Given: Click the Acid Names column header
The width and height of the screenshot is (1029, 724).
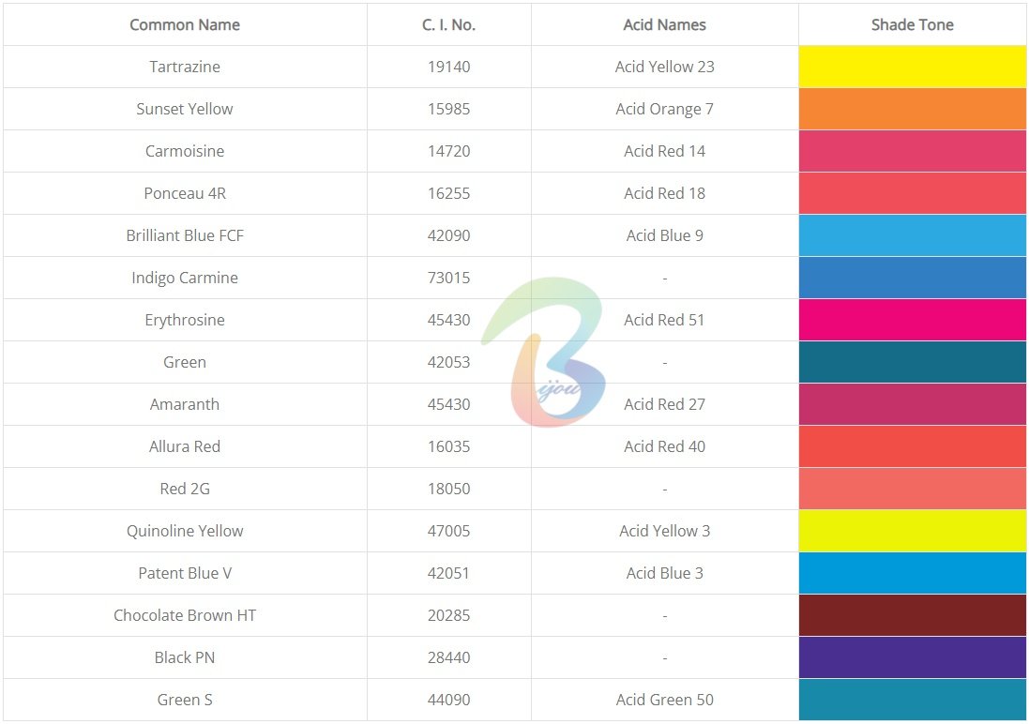Looking at the screenshot, I should tap(665, 25).
